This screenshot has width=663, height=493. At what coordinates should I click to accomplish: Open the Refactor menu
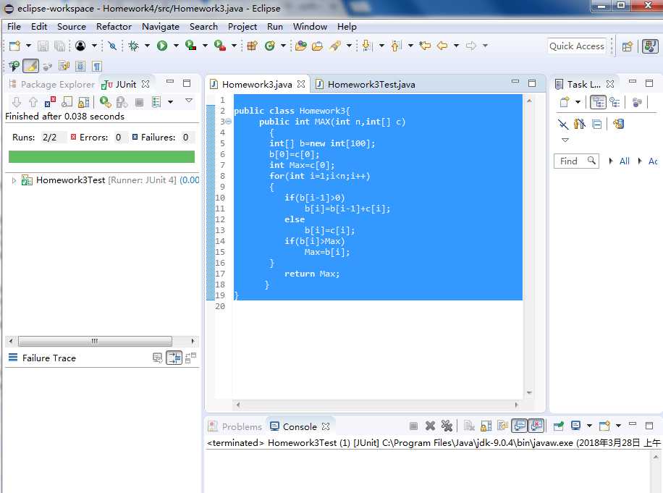point(114,26)
